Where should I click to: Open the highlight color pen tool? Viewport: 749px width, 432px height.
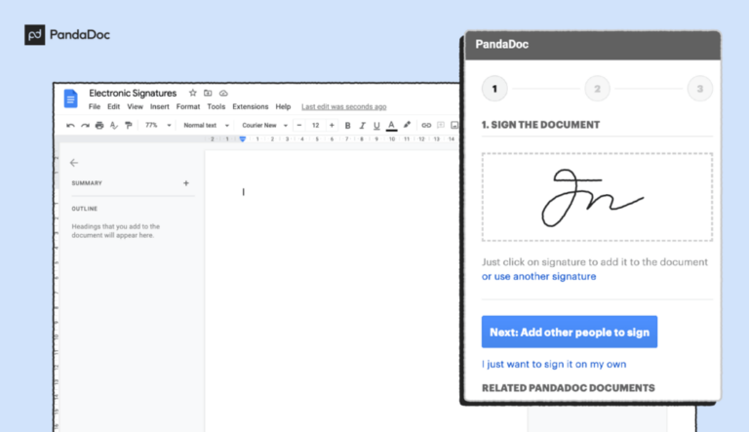tap(407, 125)
